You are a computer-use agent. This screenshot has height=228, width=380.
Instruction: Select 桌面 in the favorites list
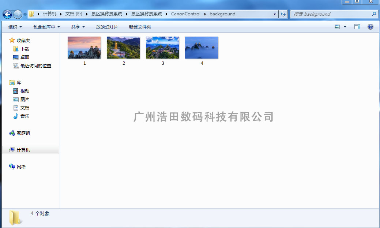[x=25, y=57]
